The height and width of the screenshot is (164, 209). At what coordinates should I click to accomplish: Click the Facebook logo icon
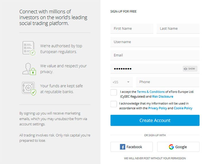123,147
